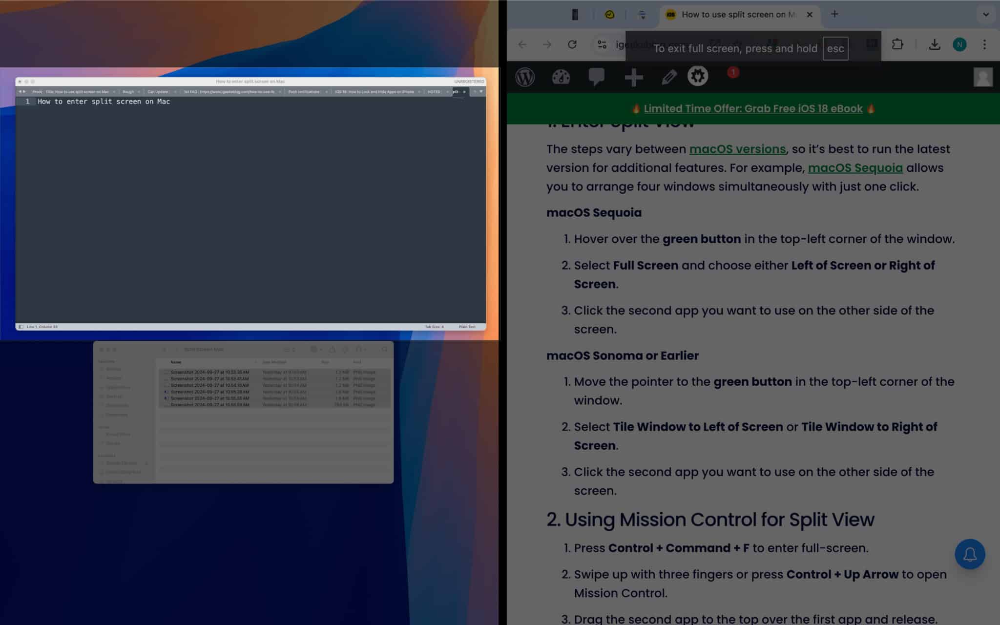Expand the Chrome tab list chevron

click(x=985, y=15)
